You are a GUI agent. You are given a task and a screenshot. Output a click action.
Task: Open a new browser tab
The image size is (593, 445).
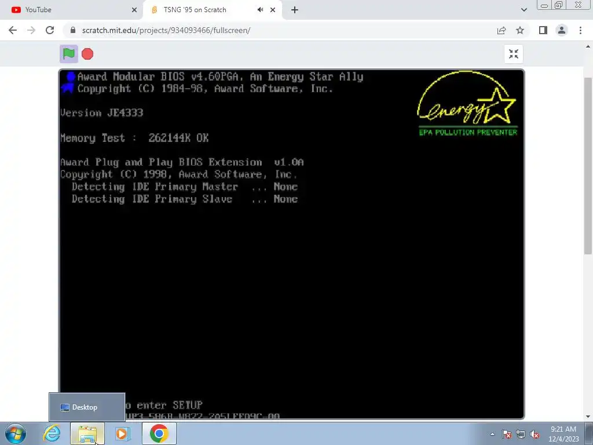[295, 10]
